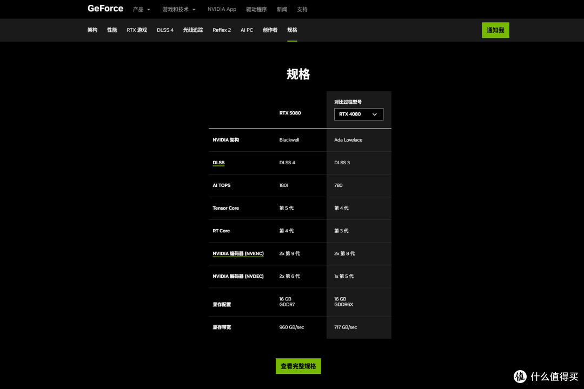Click the 780 AI TOPS value
The height and width of the screenshot is (389, 584).
point(338,185)
